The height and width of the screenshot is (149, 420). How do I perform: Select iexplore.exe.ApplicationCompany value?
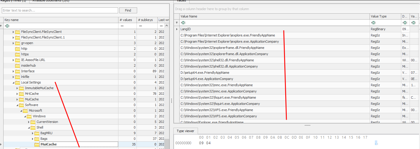coord(230,41)
